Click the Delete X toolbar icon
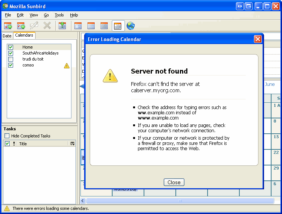The image size is (282, 214). pos(47,26)
